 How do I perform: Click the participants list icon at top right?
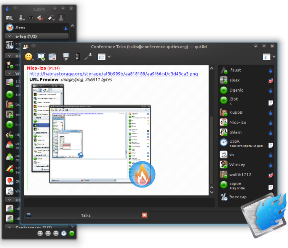coord(267,57)
